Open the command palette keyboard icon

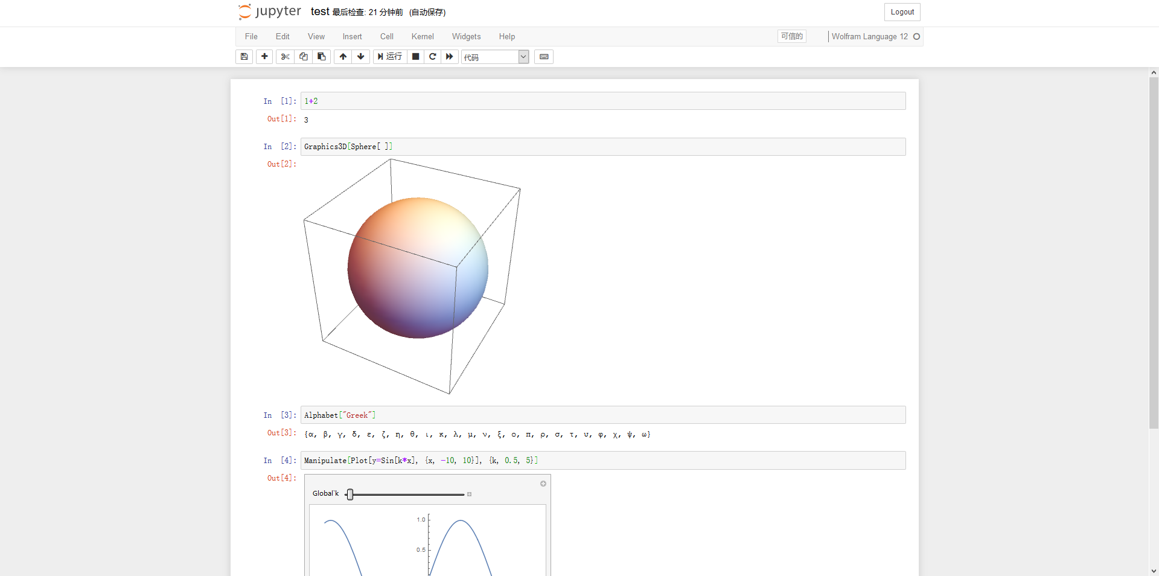pos(544,57)
